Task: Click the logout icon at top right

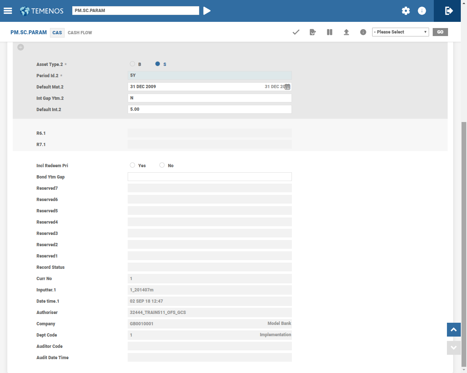Action: [x=449, y=11]
